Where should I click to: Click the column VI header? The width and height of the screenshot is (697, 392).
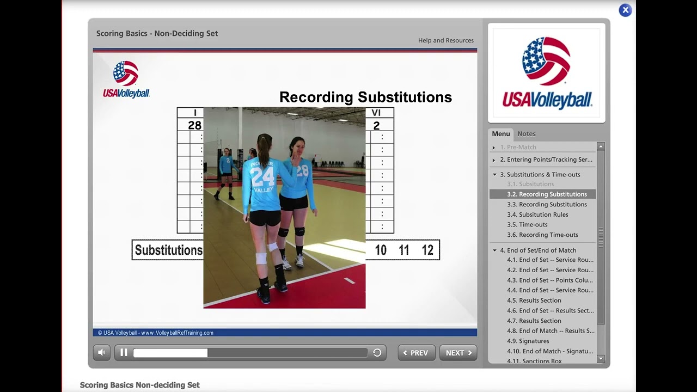[x=376, y=113]
